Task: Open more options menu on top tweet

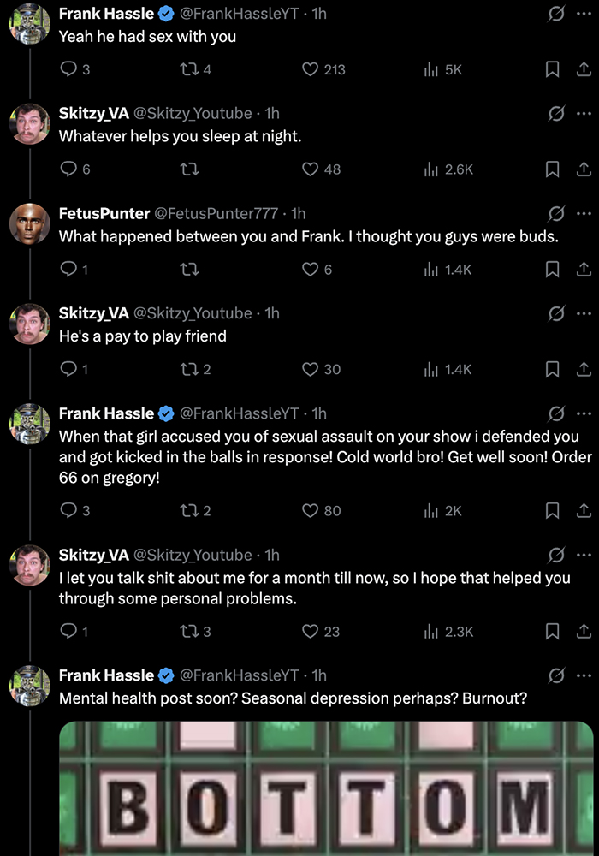Action: 584,13
